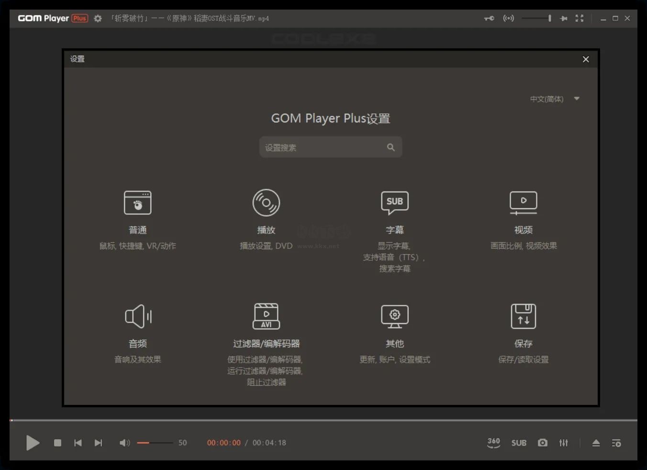Image resolution: width=647 pixels, height=470 pixels.
Task: Click the 音频 category label
Action: point(138,344)
